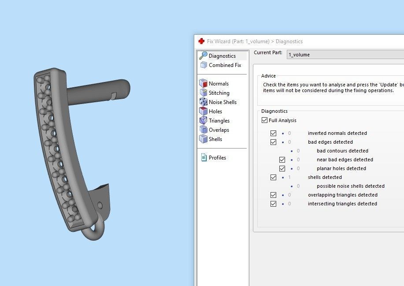Open the Profiles page
Image resolution: width=404 pixels, height=286 pixels.
pyautogui.click(x=217, y=158)
